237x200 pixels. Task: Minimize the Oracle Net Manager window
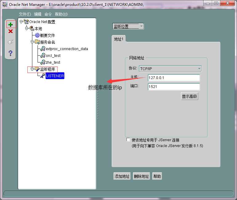click(x=208, y=3)
